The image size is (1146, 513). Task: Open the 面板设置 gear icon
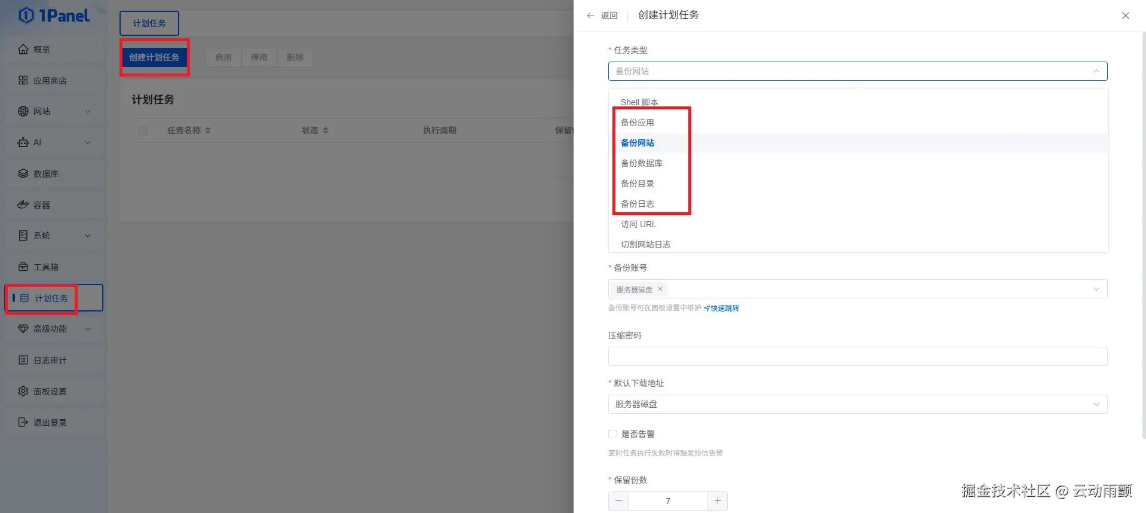23,391
